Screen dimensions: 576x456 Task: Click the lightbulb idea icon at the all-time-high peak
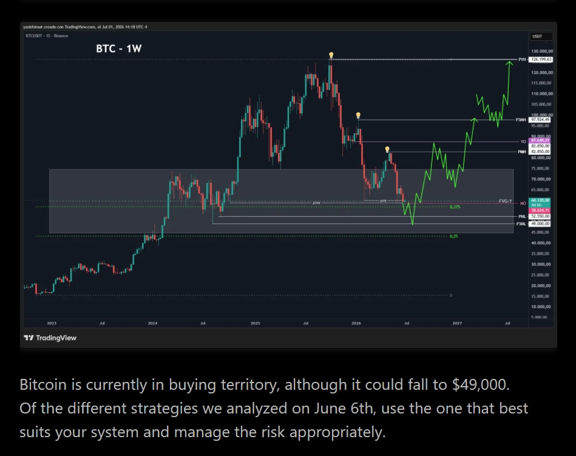click(331, 55)
